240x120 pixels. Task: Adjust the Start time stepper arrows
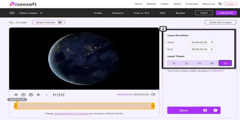pyautogui.click(x=212, y=42)
